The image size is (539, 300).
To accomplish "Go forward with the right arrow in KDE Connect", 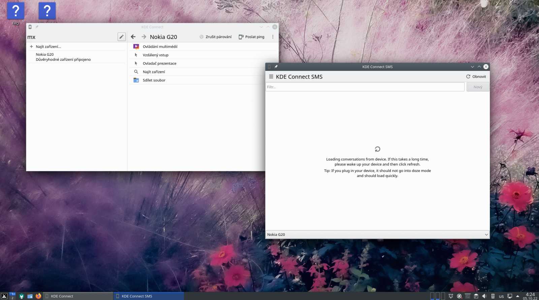I will coord(144,37).
